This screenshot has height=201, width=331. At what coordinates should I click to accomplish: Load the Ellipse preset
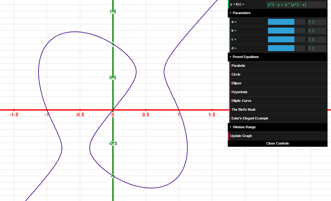(236, 83)
